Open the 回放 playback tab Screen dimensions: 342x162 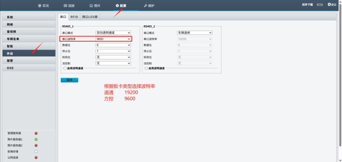(x=69, y=6)
